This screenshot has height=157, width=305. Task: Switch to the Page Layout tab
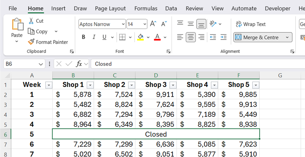point(110,8)
